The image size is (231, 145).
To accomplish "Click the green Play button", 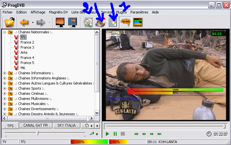I will point(107,134).
